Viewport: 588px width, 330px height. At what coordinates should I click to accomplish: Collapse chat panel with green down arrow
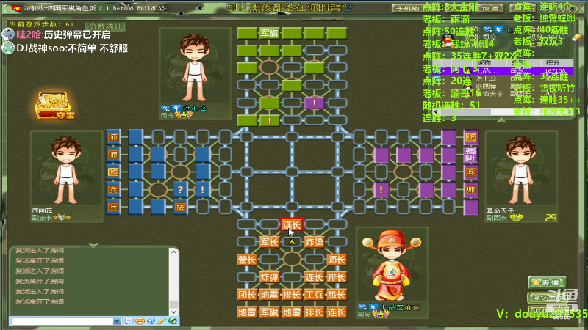pyautogui.click(x=94, y=246)
